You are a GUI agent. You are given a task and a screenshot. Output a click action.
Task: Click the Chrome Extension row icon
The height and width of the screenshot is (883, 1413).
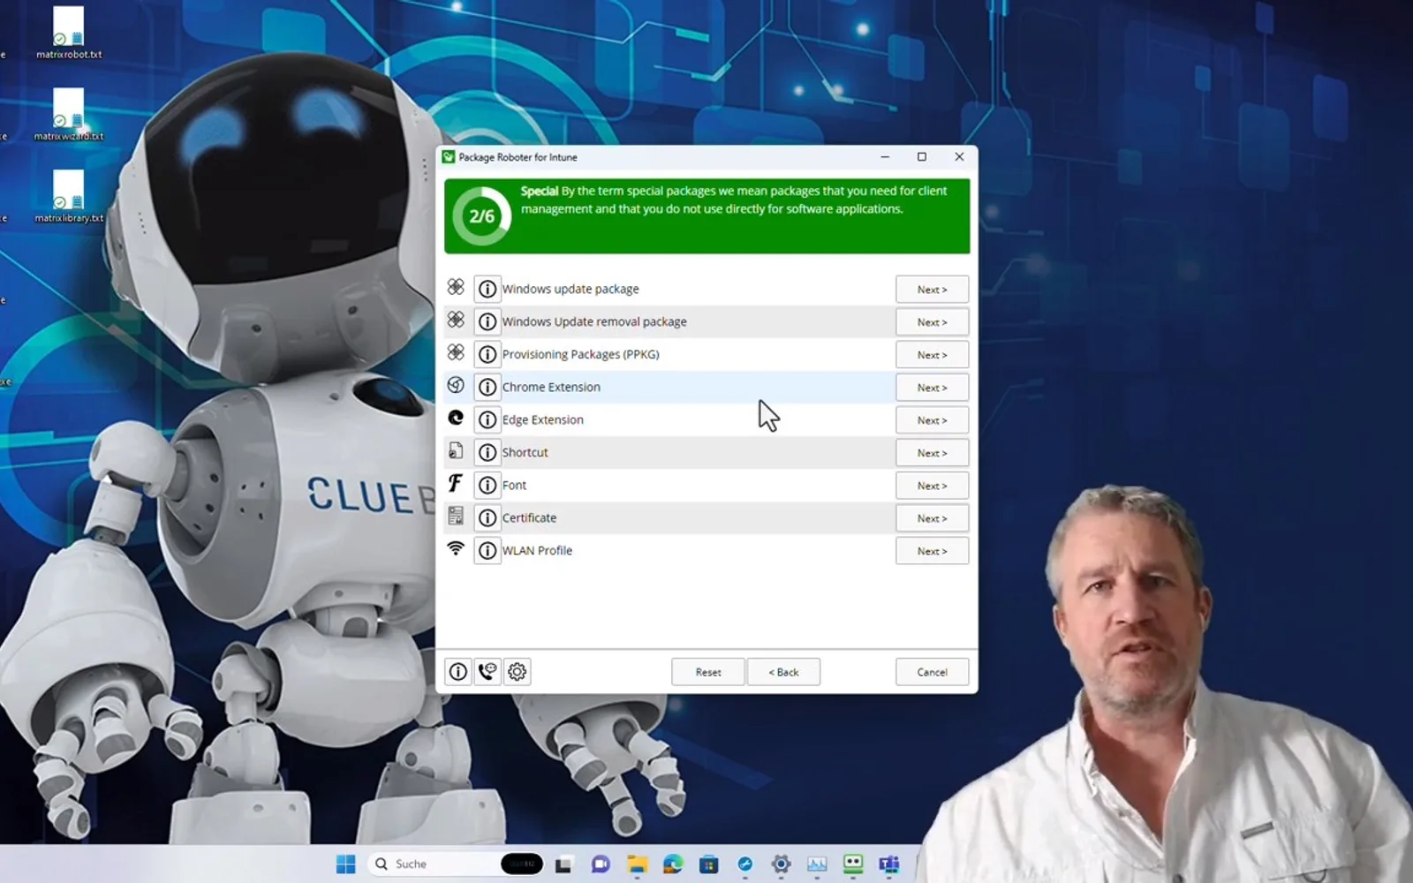(x=456, y=385)
